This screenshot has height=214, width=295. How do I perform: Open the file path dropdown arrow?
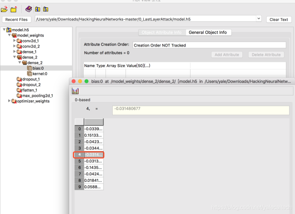click(259, 18)
